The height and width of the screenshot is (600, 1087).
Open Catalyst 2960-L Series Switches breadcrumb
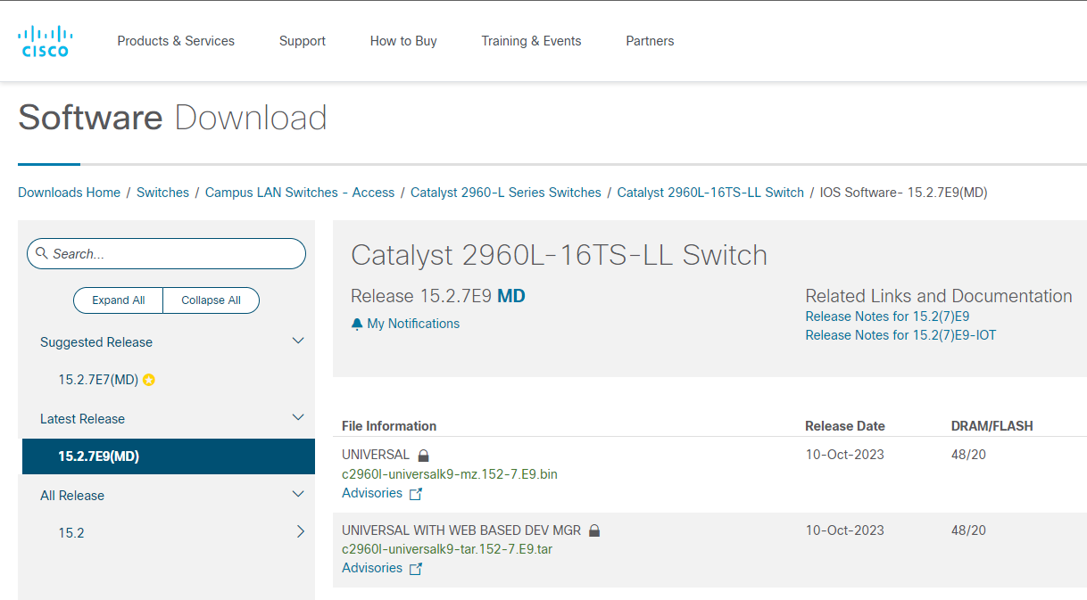(x=506, y=193)
